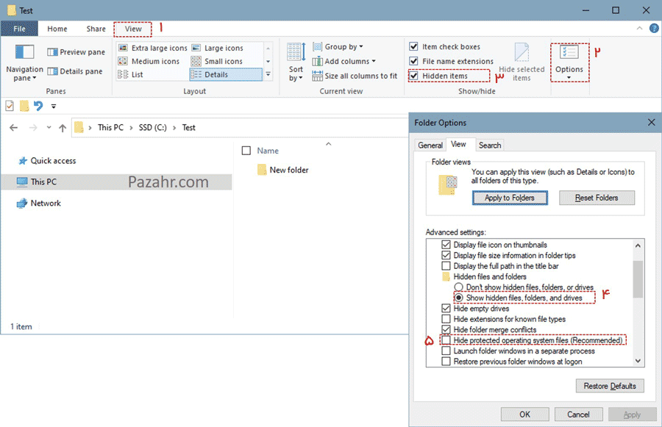
Task: Open General tab in Folder Options
Action: click(x=430, y=145)
